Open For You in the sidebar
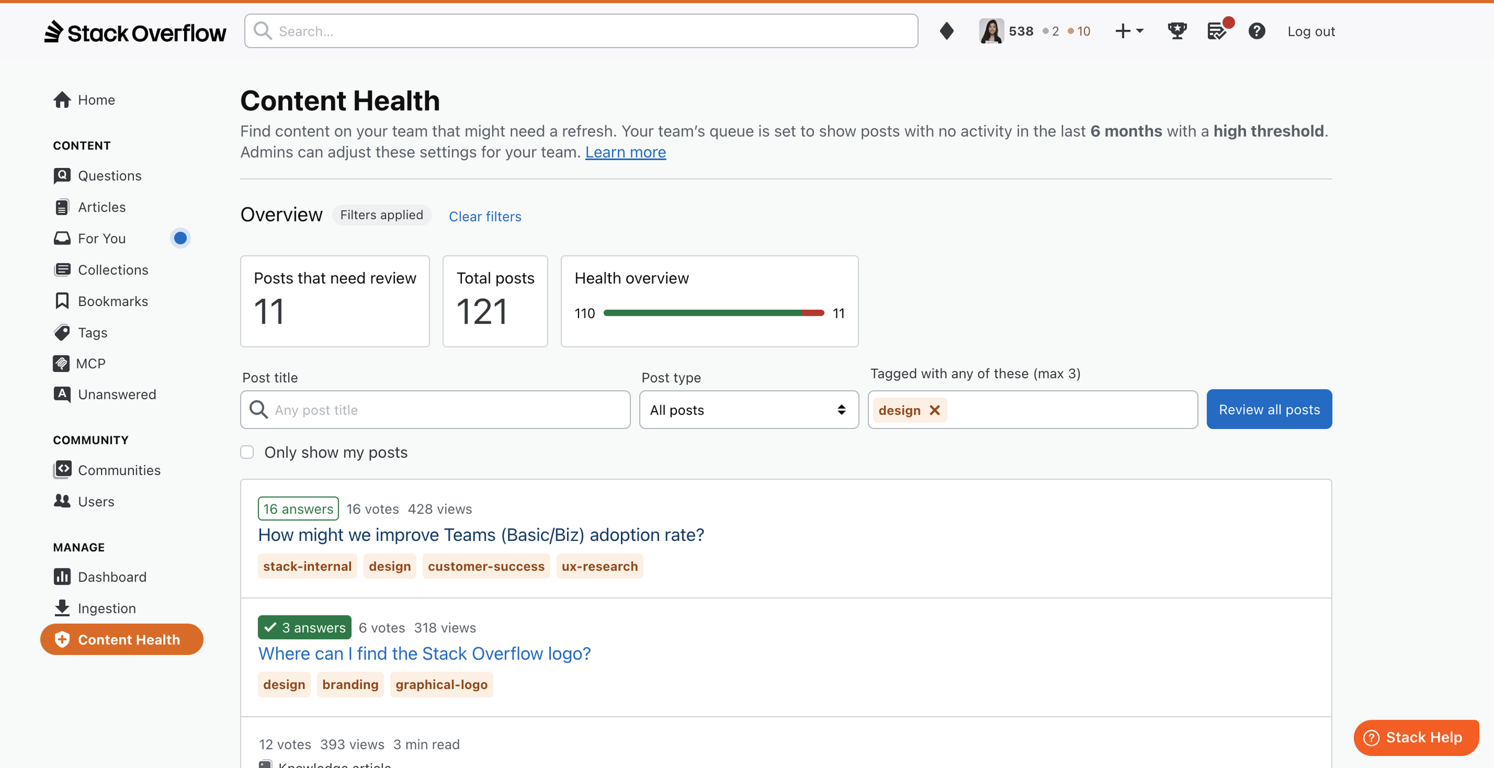 [x=90, y=238]
